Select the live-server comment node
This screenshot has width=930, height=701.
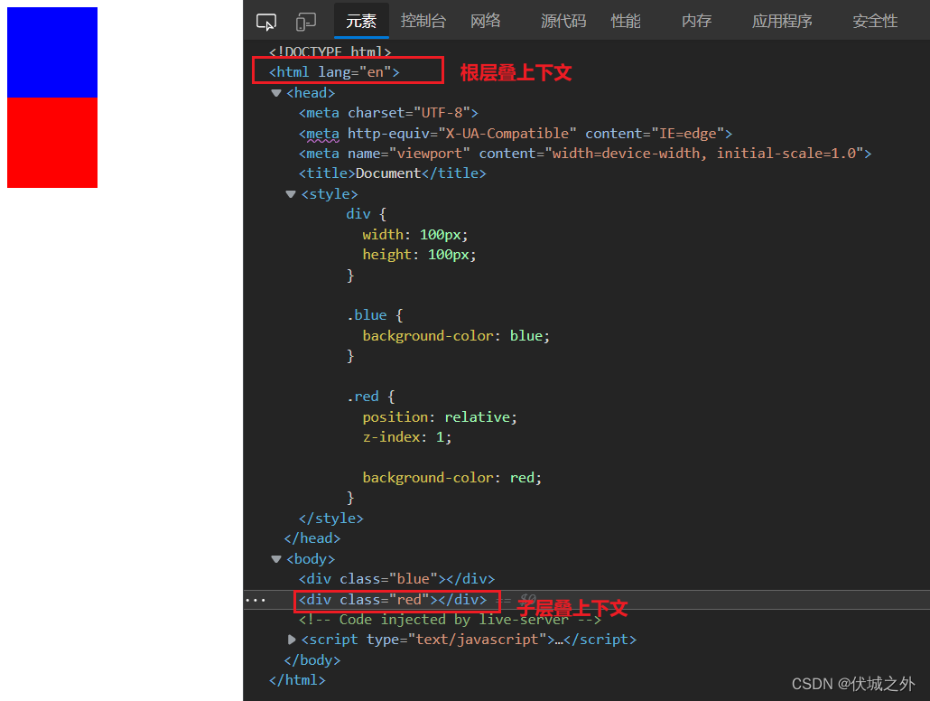(450, 620)
